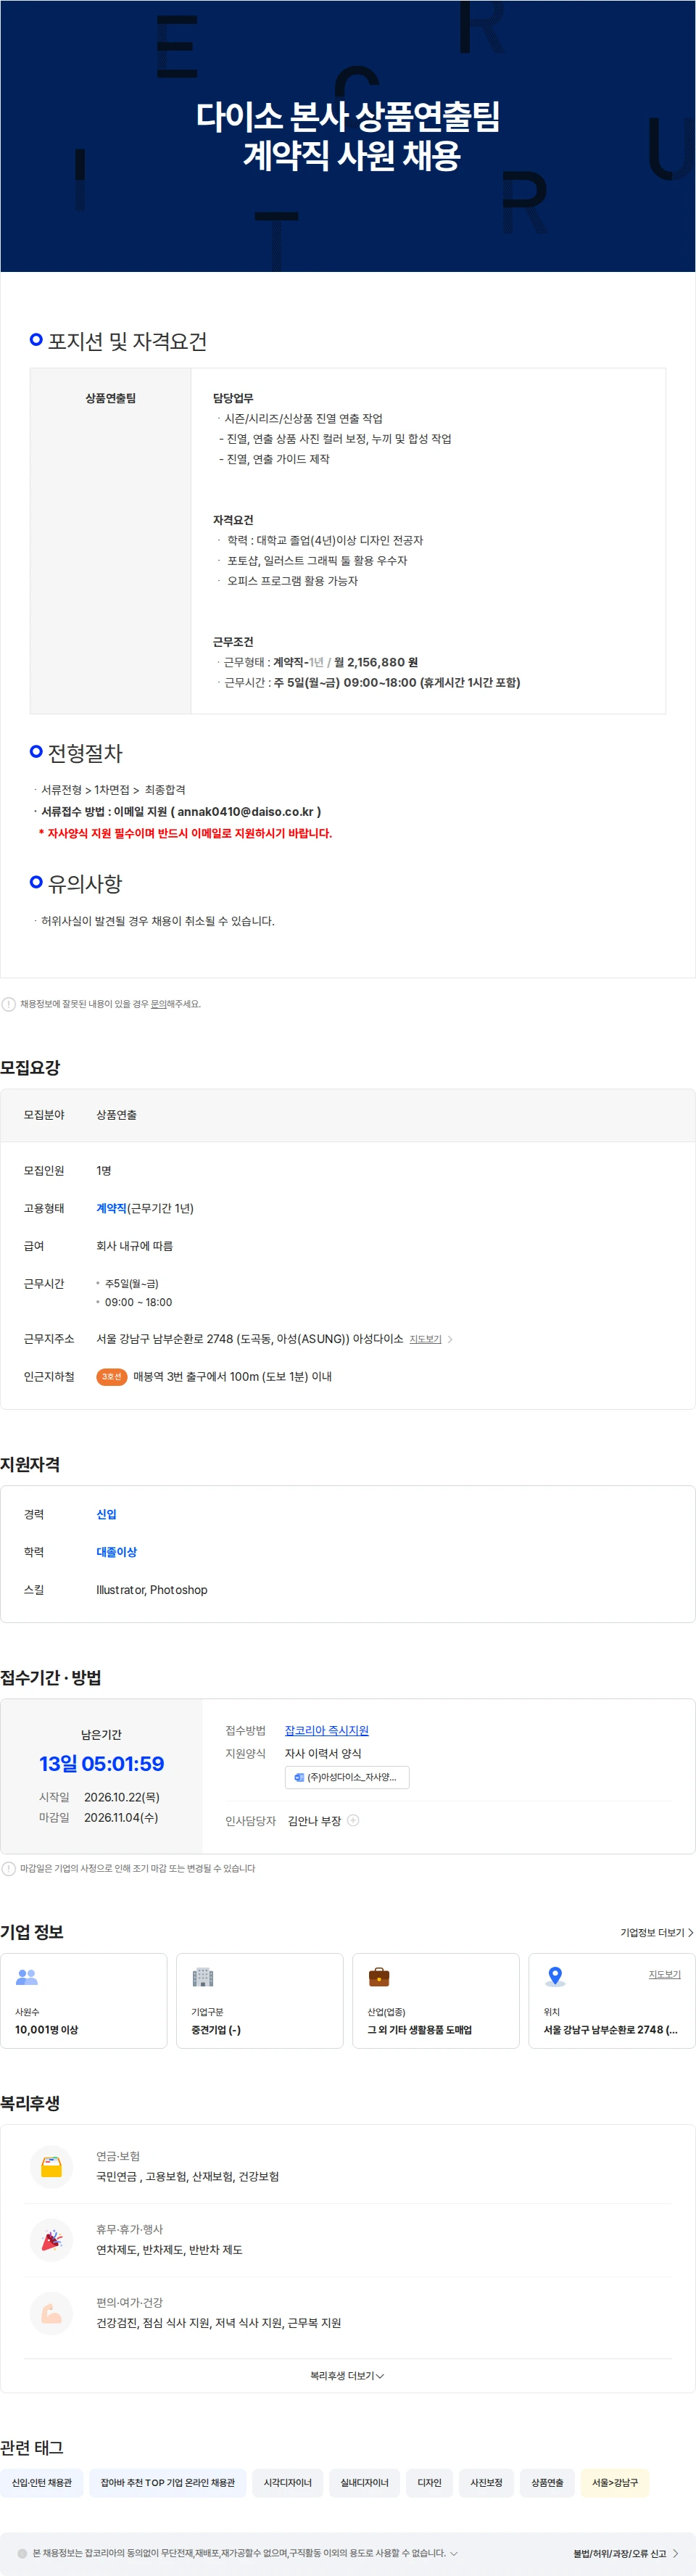Select the 잡아바 추천 TOP 기업 온라인 채용관 tag
The image size is (696, 2576).
coord(168,2483)
